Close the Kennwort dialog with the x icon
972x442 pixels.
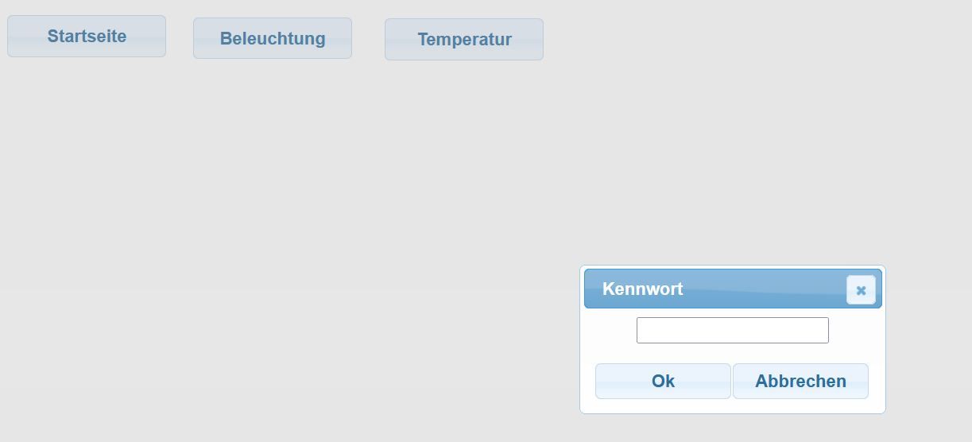coord(861,290)
